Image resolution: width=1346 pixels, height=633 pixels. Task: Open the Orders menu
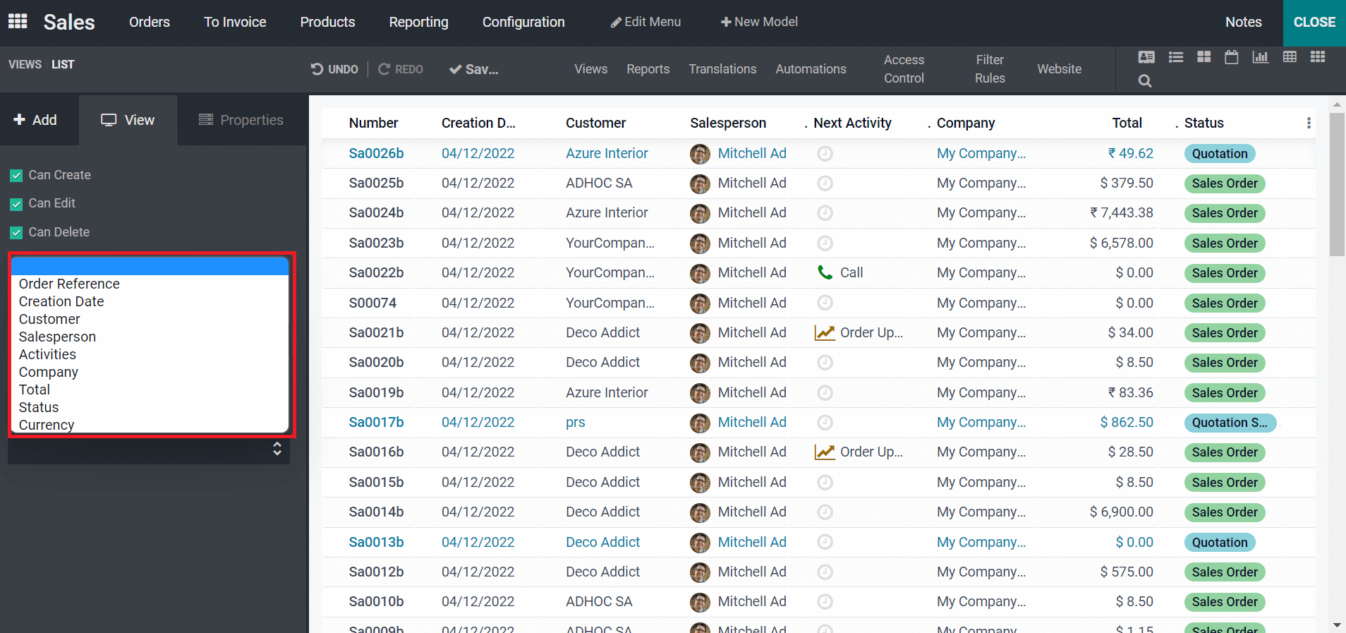click(150, 22)
